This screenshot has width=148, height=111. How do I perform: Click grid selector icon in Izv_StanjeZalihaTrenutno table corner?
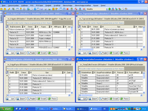[79, 73]
